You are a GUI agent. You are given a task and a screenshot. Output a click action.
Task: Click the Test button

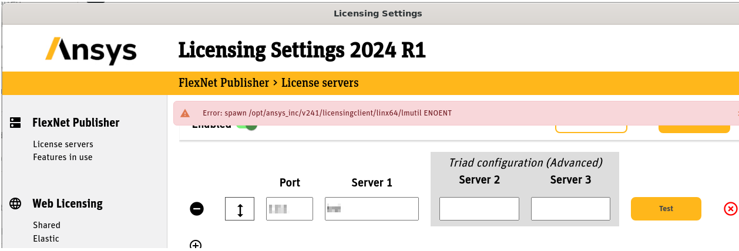(x=666, y=208)
